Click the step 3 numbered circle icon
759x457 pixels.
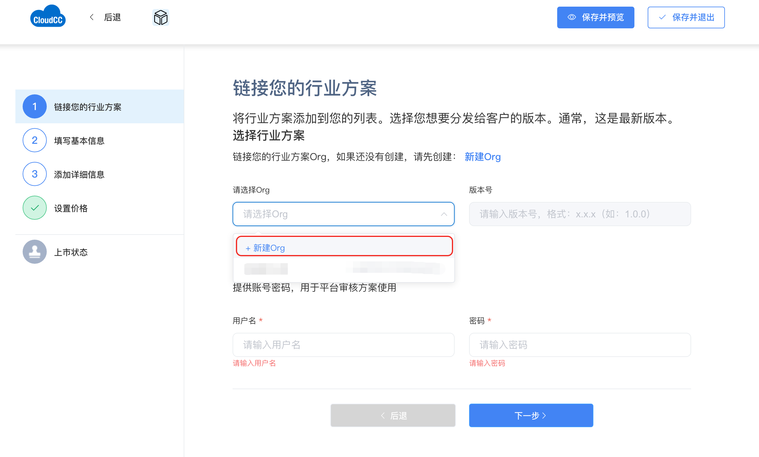coord(34,174)
